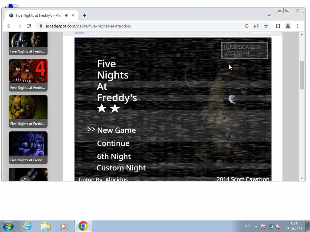
Task: Expand the tab search chevron
Action: click(269, 15)
